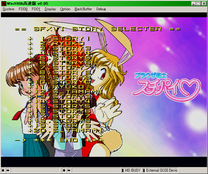This screenshot has width=208, height=174.
Task: Click the HD BUSY indicator
Action: (x=133, y=171)
